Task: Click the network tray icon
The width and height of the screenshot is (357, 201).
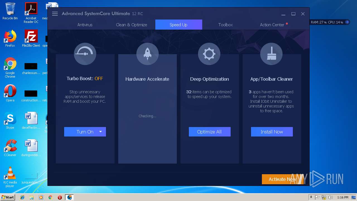Action: click(x=324, y=197)
